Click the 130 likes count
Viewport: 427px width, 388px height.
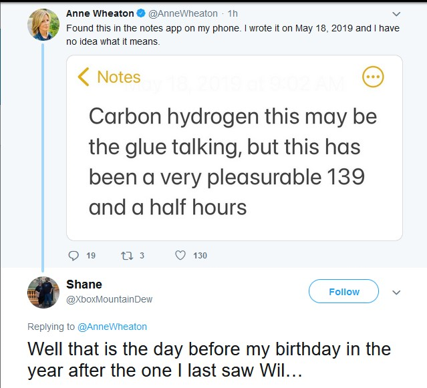200,255
